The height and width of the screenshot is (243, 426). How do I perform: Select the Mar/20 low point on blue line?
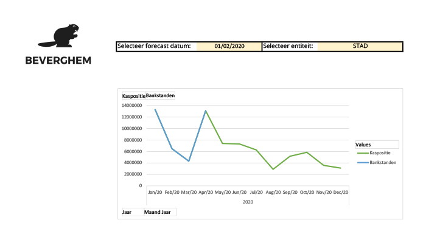click(x=189, y=161)
